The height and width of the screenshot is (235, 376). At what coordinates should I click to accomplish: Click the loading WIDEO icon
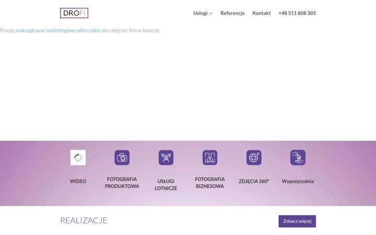(x=78, y=158)
